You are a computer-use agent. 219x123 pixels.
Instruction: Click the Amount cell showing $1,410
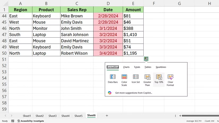pyautogui.click(x=133, y=35)
